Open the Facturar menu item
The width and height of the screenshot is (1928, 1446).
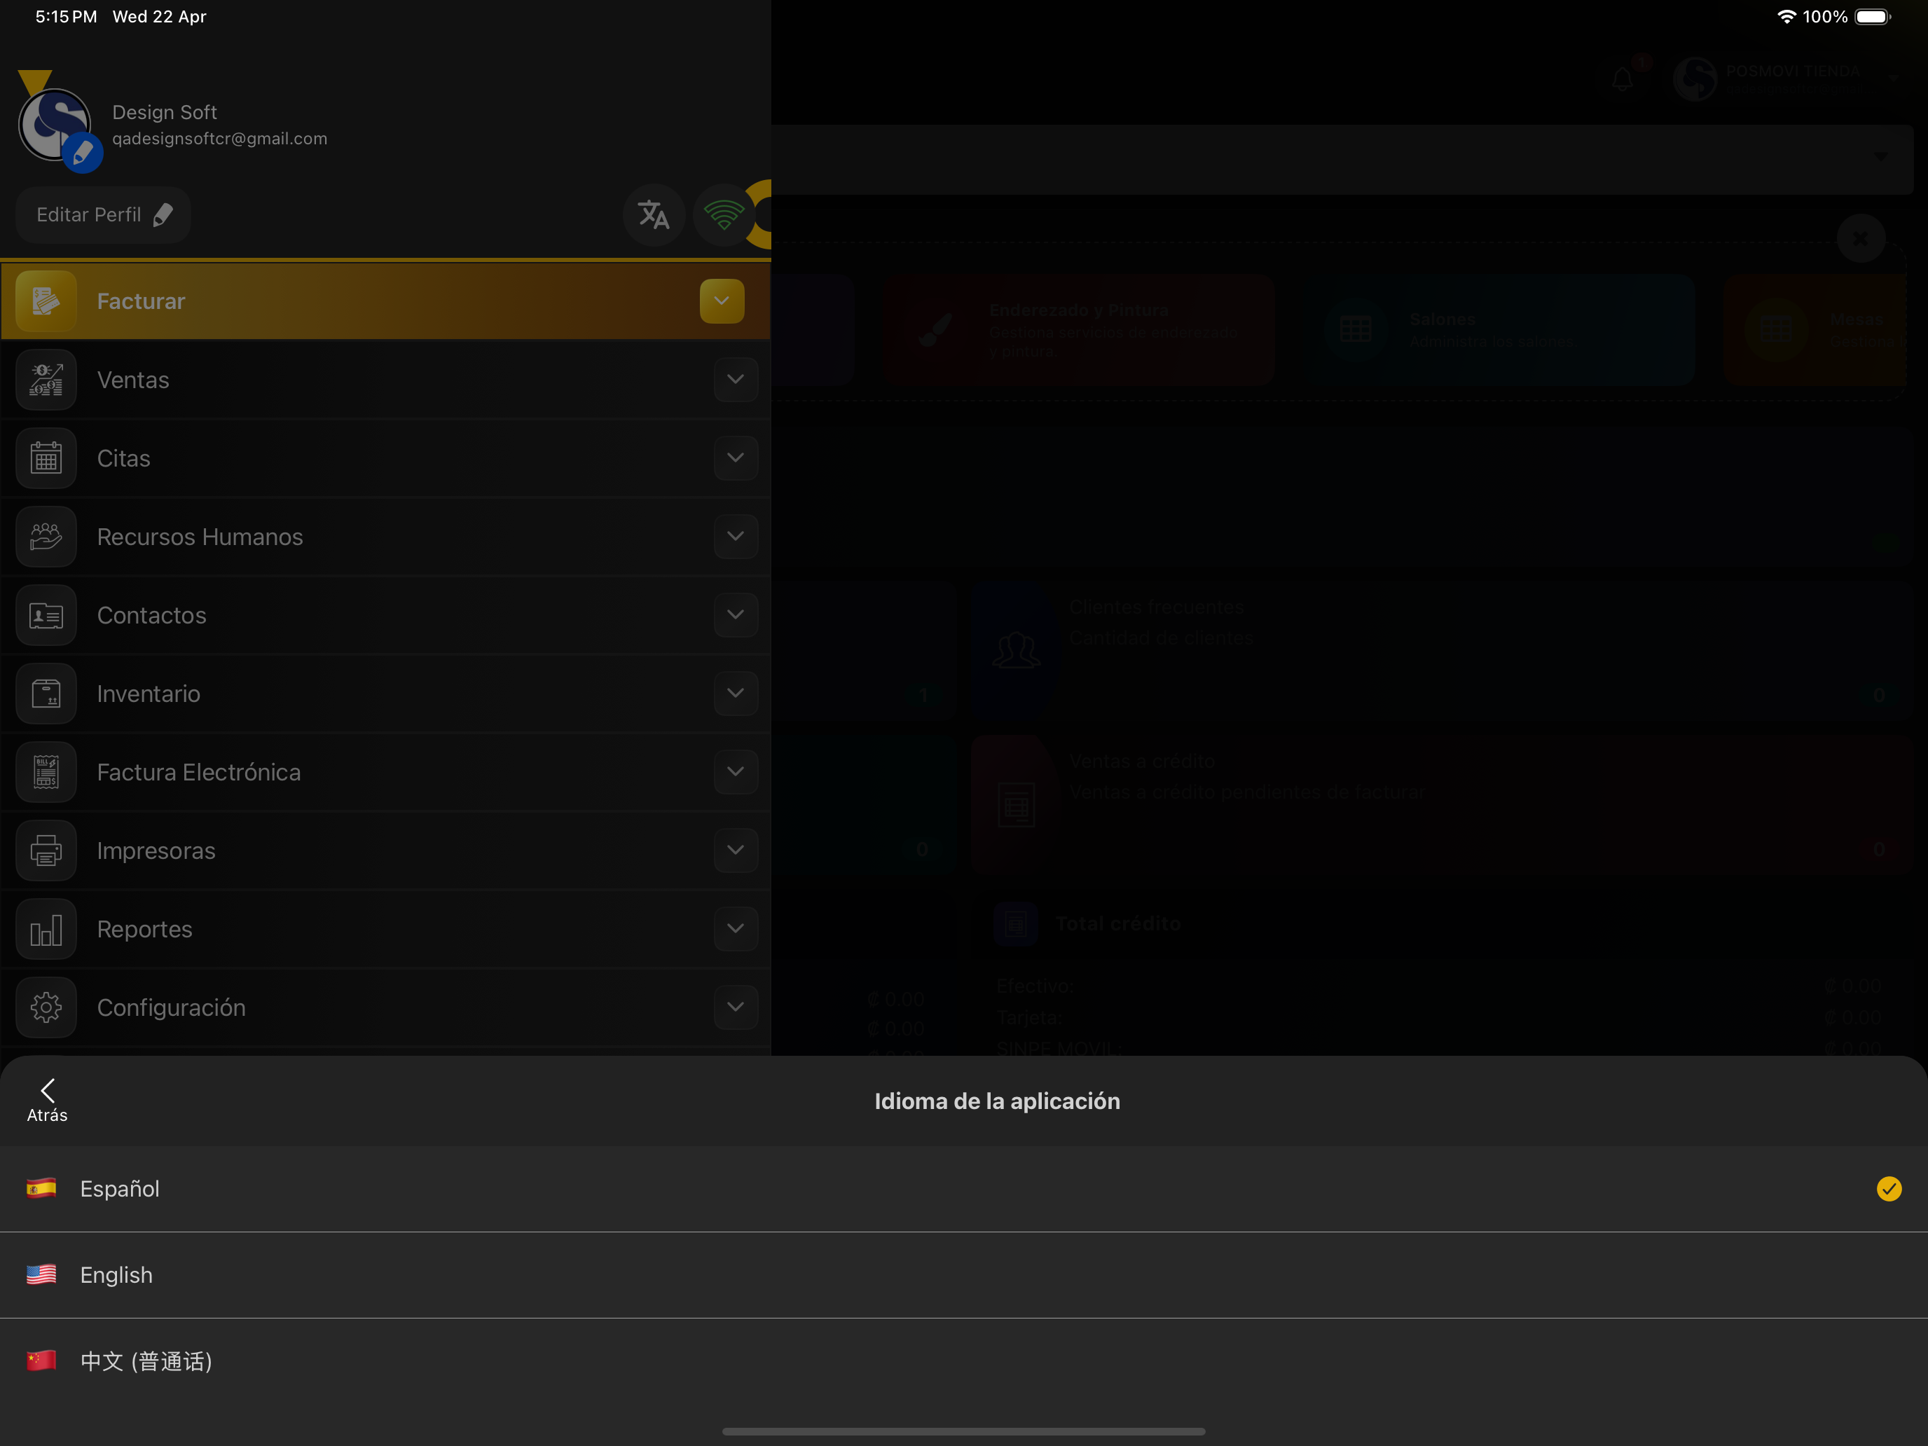click(x=385, y=301)
